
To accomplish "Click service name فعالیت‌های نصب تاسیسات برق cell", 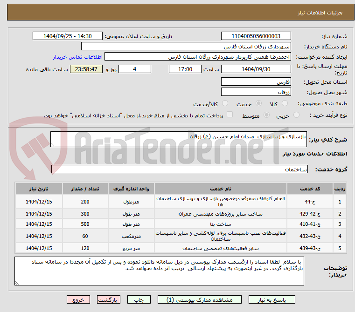I will 221,236.
